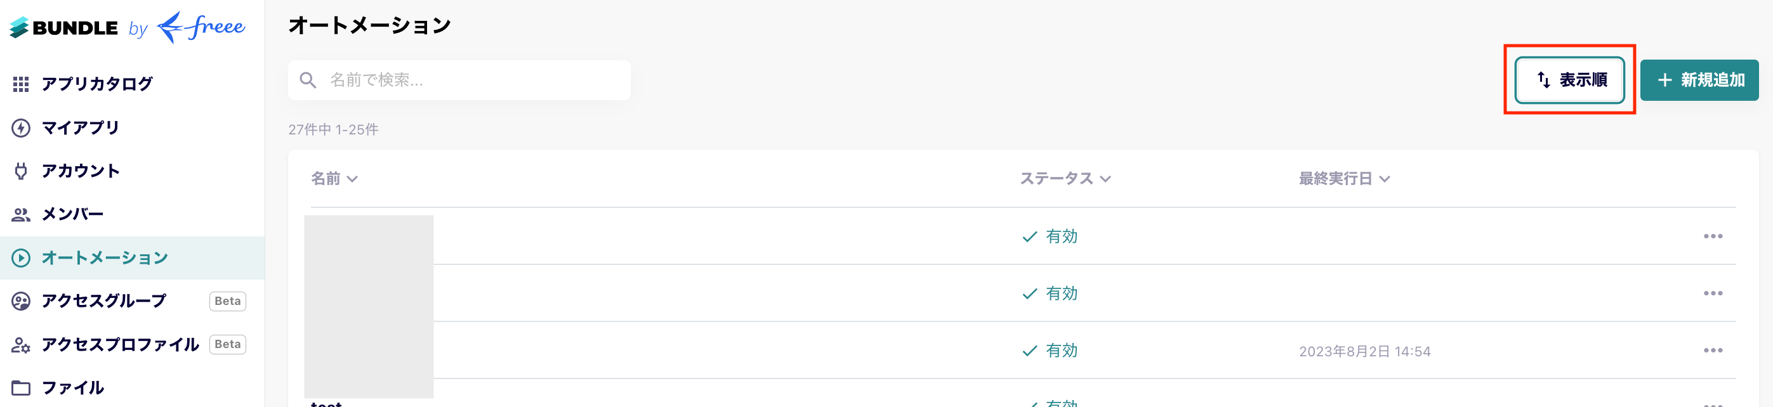Open the アプリカタログ grid icon
This screenshot has width=1773, height=407.
[23, 84]
